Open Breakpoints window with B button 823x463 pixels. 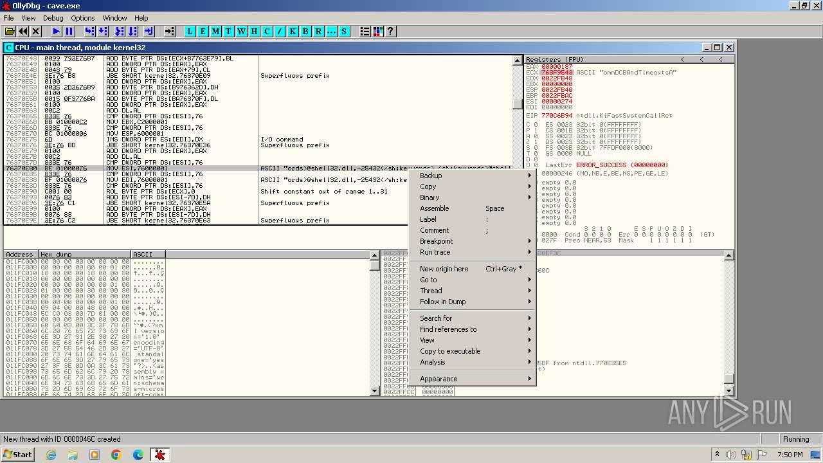point(305,31)
